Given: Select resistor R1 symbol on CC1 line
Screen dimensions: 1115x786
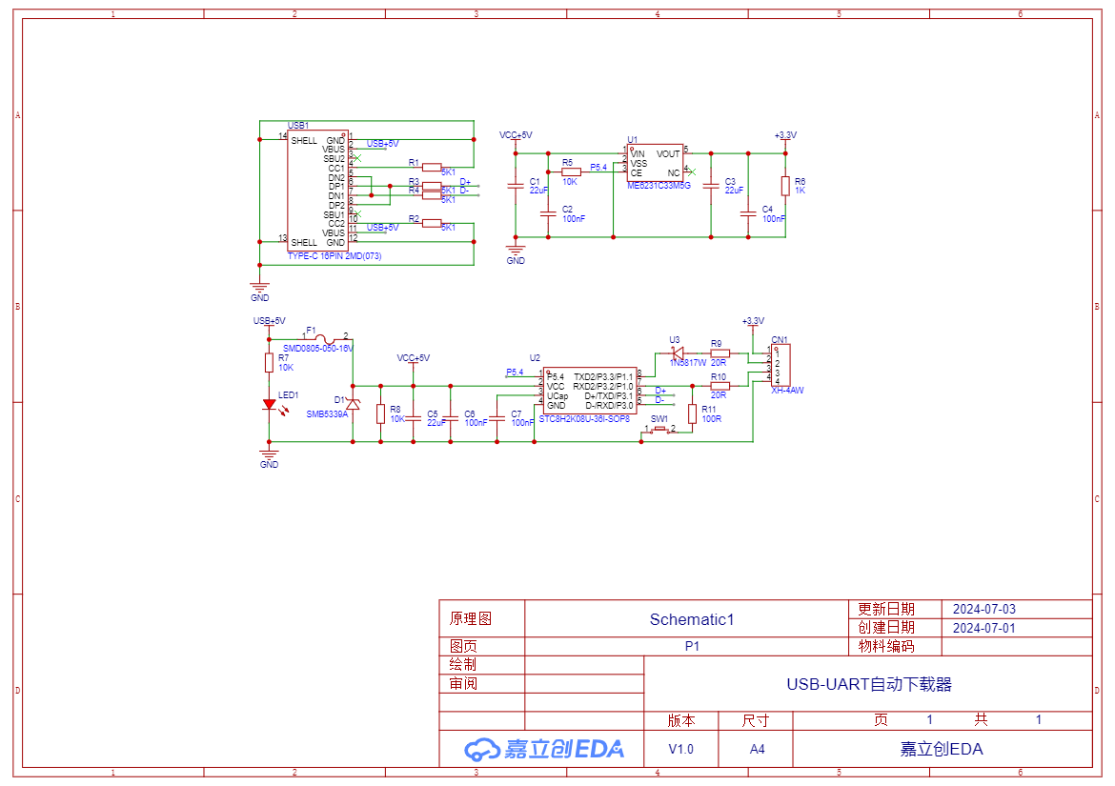Looking at the screenshot, I should click(432, 167).
